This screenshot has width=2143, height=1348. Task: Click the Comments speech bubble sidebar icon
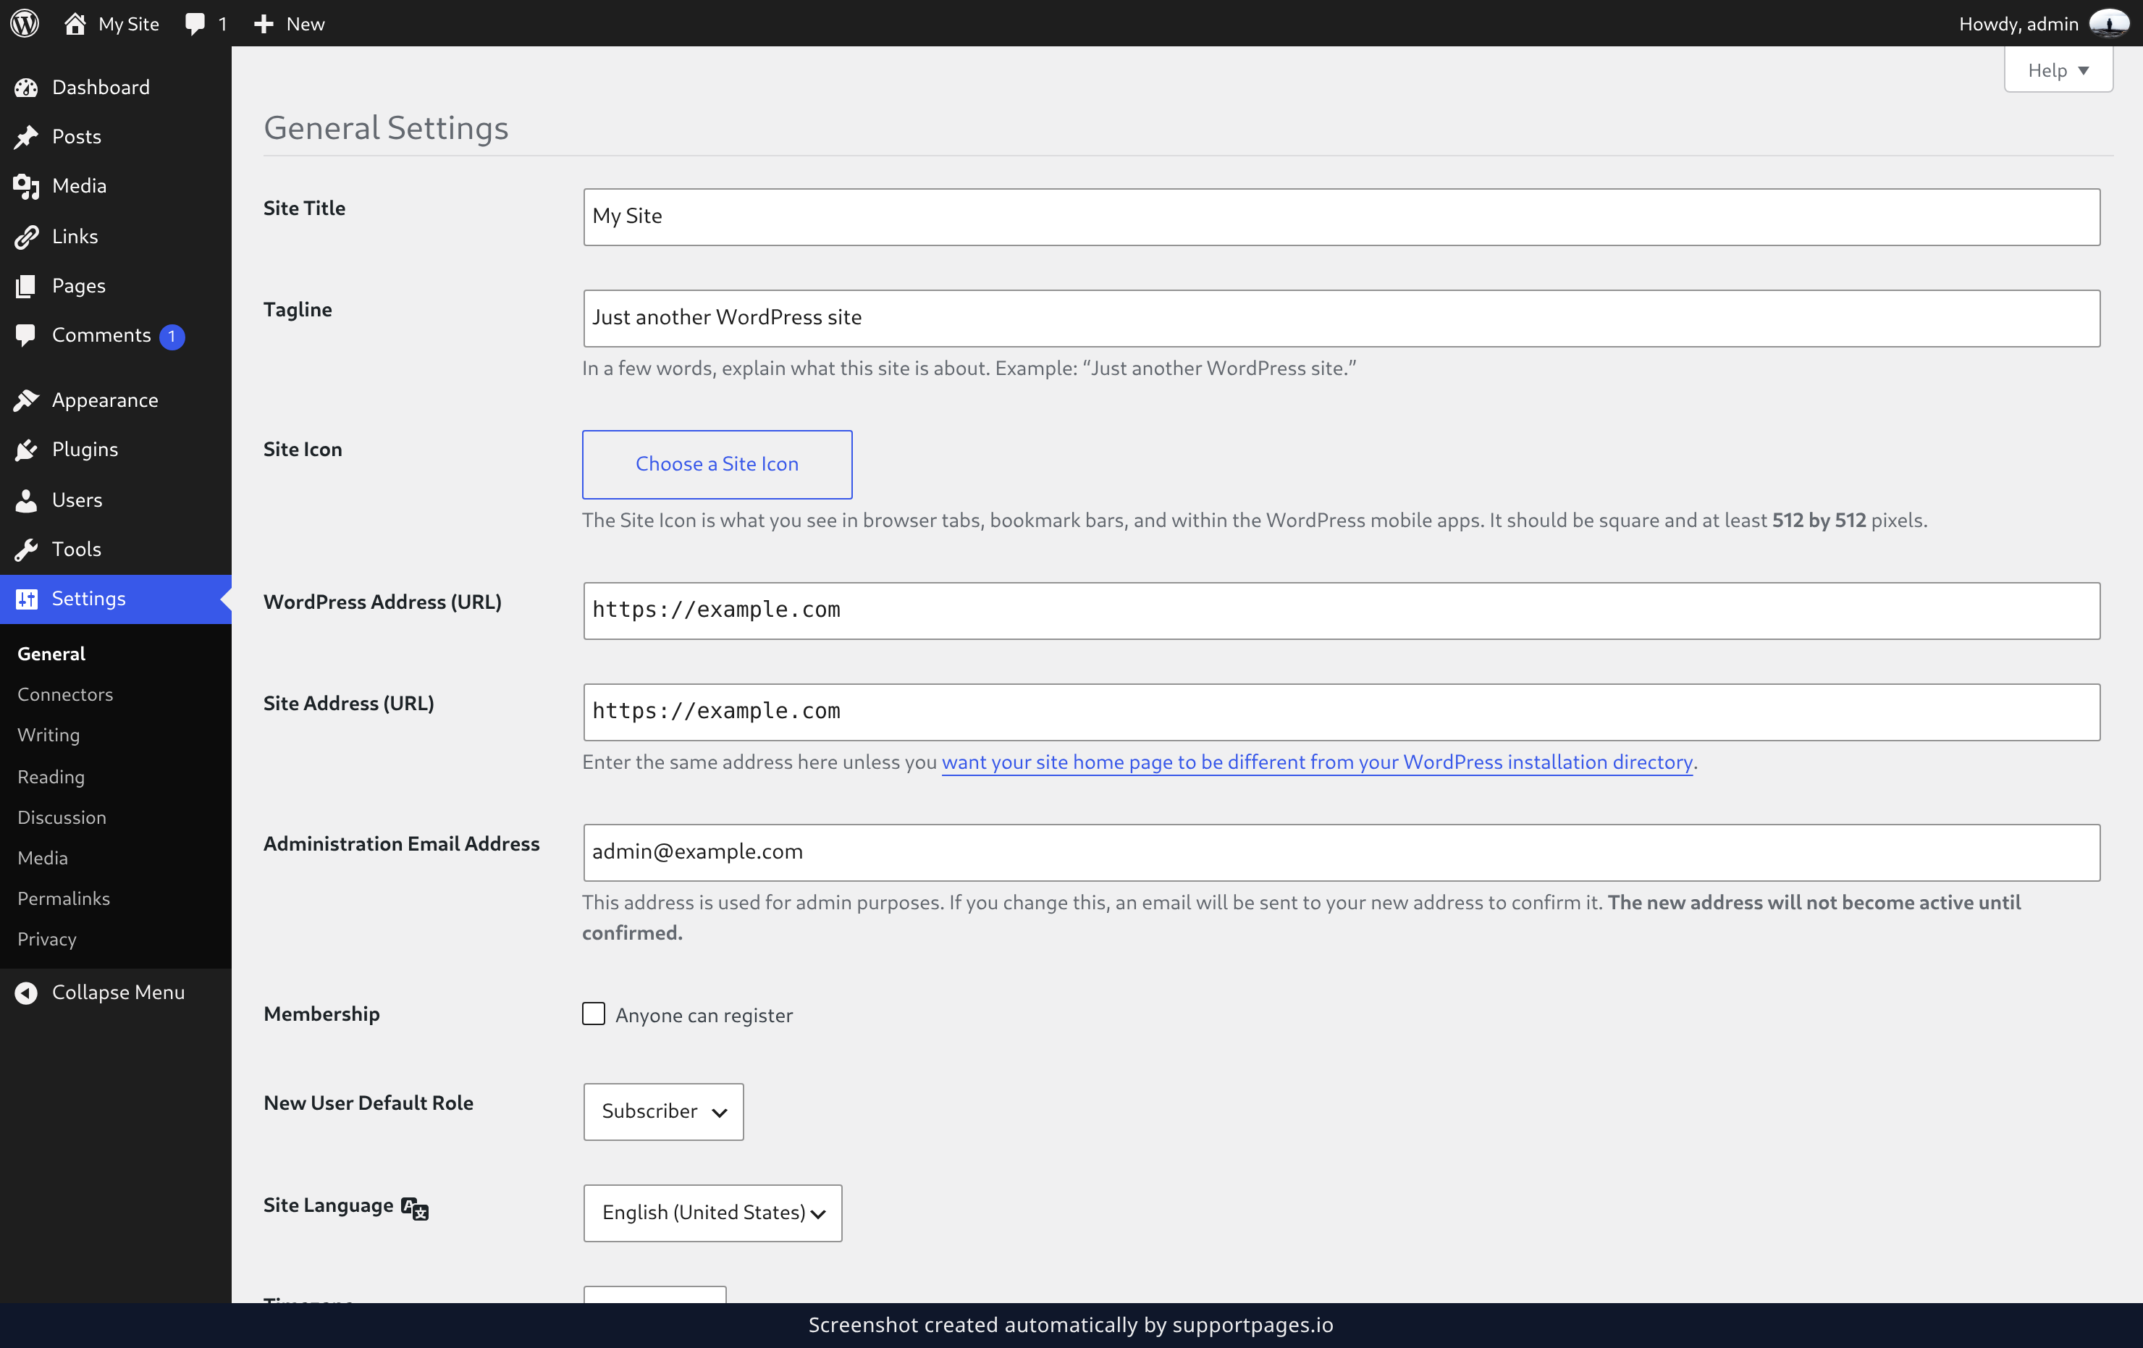pyautogui.click(x=26, y=334)
